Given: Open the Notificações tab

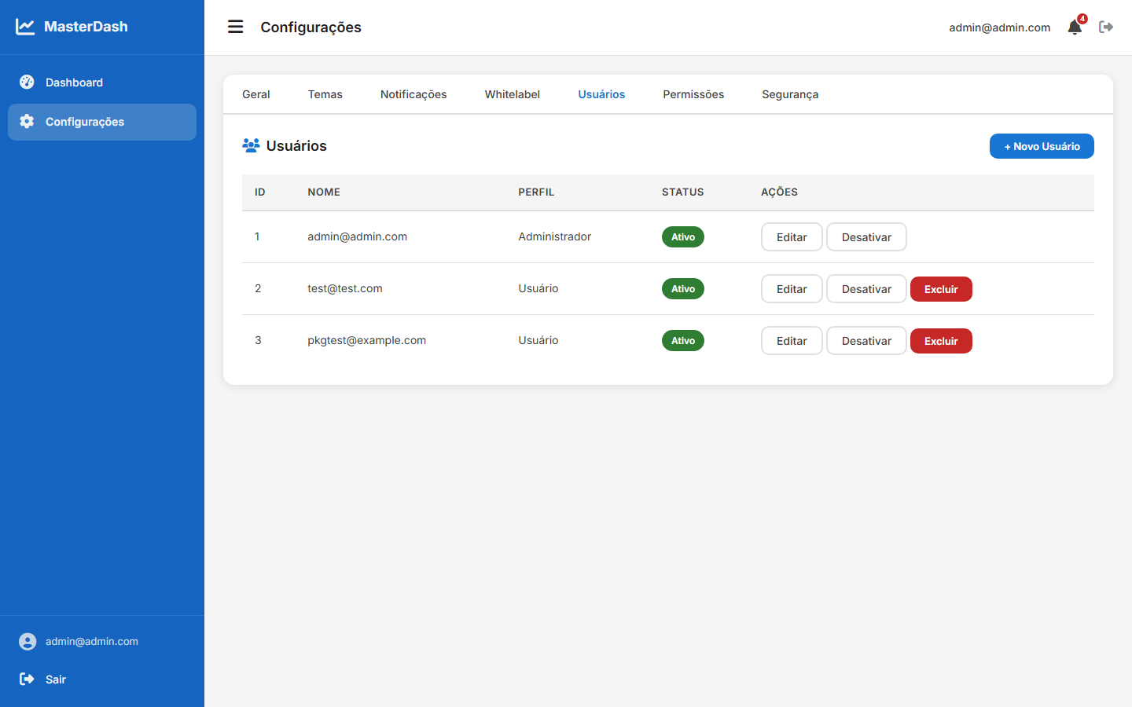Looking at the screenshot, I should (413, 94).
